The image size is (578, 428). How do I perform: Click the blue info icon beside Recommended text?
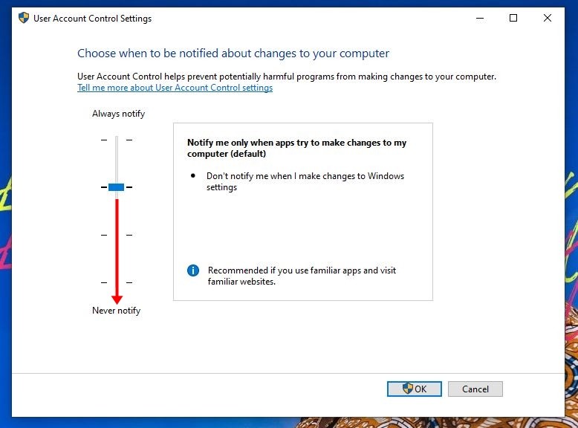192,270
